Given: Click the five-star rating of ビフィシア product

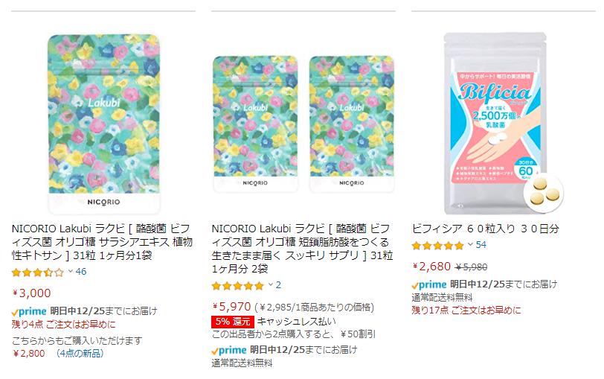Looking at the screenshot, I should click(x=438, y=246).
